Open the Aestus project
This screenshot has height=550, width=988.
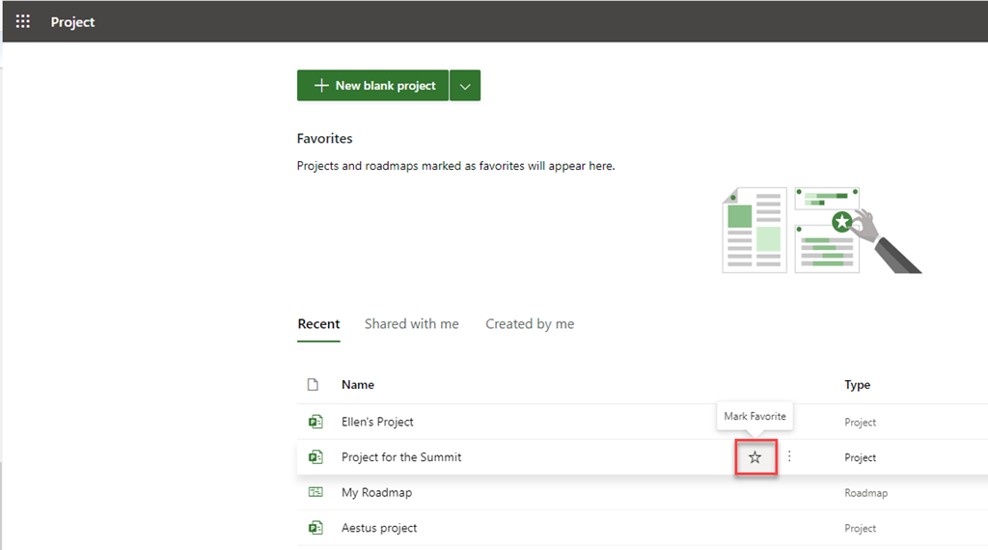click(x=379, y=528)
